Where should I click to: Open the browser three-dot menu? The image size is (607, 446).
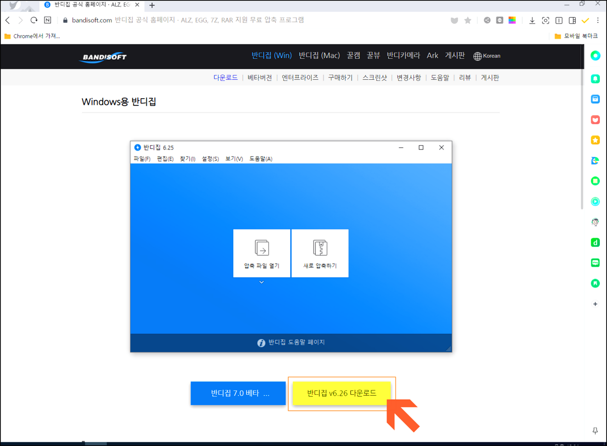598,20
